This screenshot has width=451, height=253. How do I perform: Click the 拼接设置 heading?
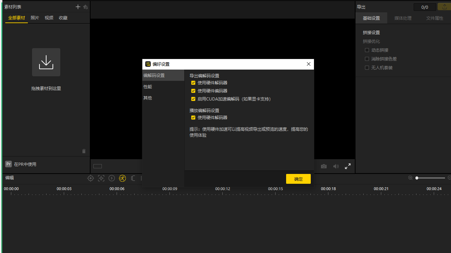coord(371,32)
